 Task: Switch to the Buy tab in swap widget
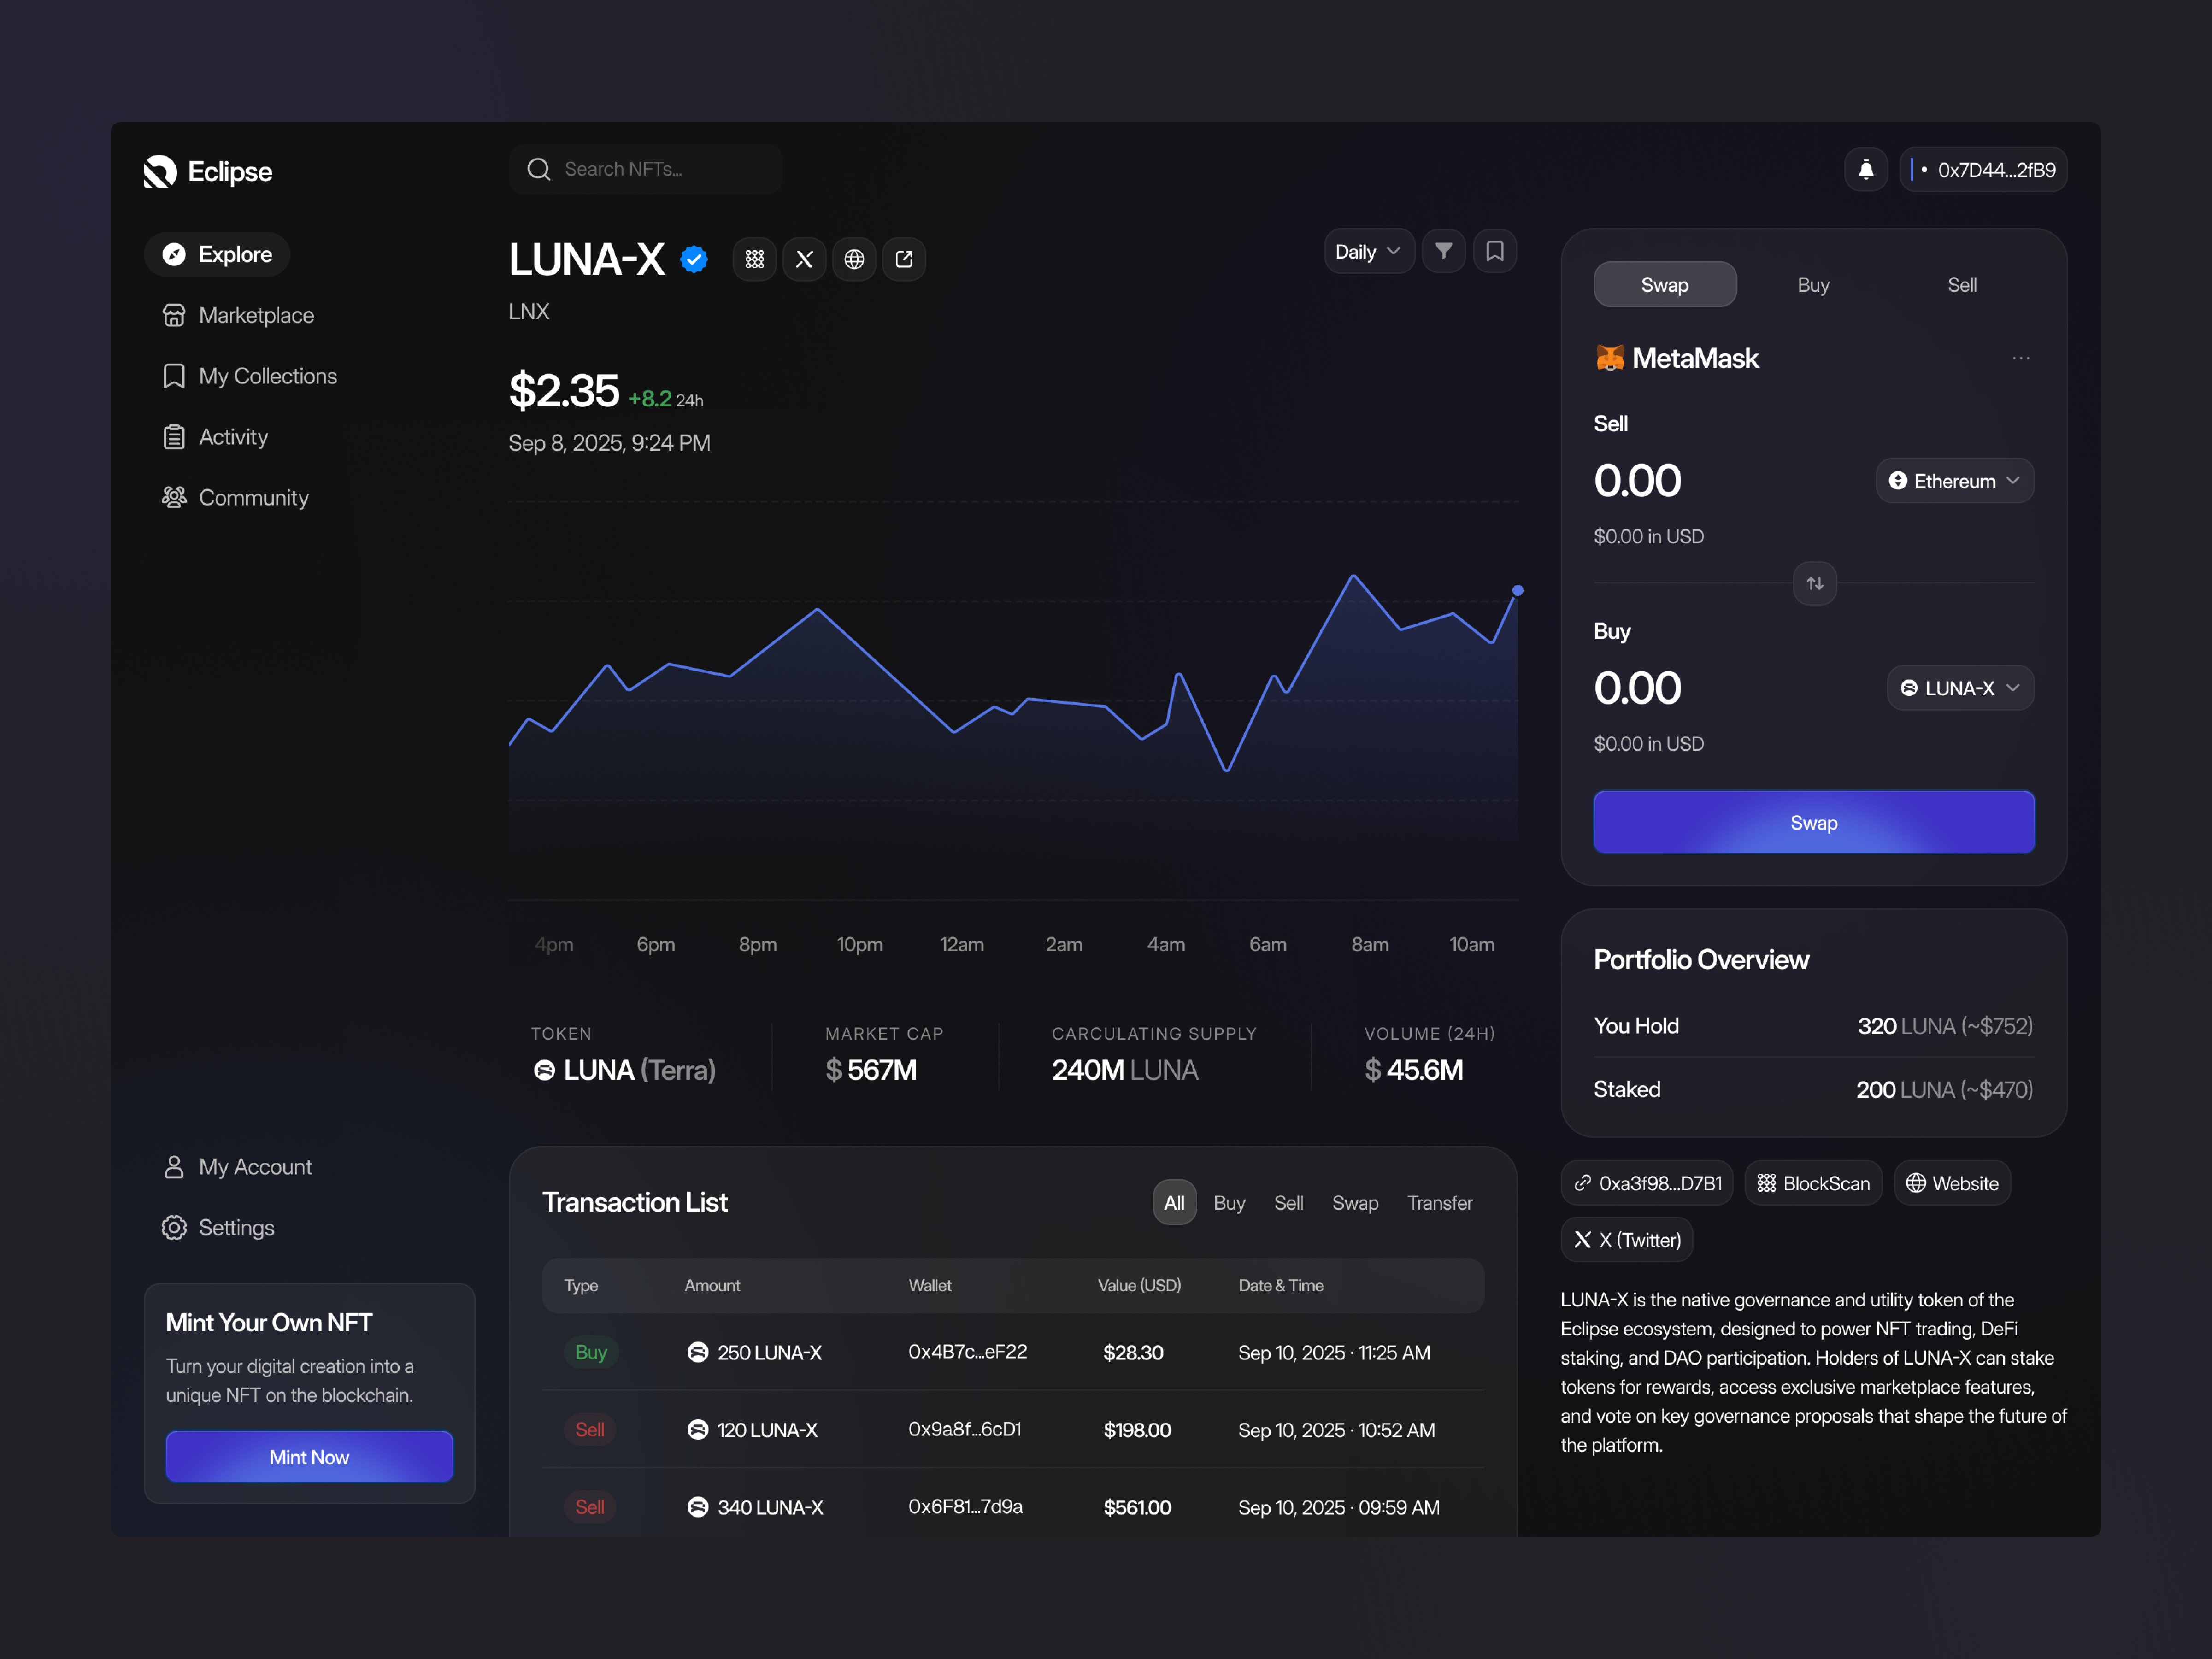pyautogui.click(x=1812, y=284)
